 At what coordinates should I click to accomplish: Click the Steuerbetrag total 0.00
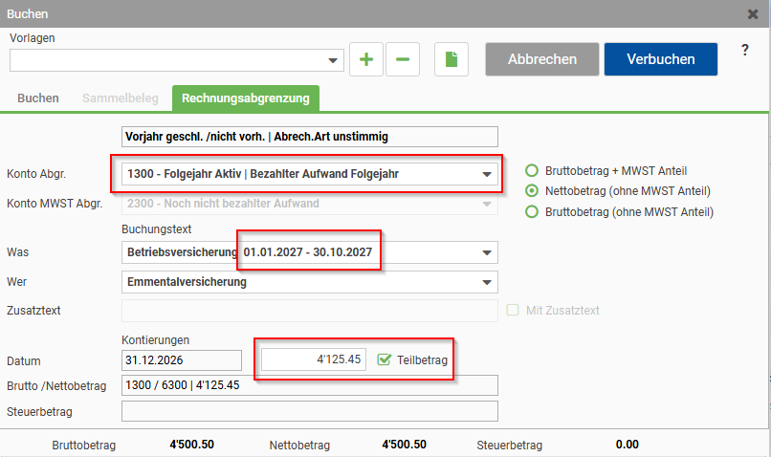627,445
